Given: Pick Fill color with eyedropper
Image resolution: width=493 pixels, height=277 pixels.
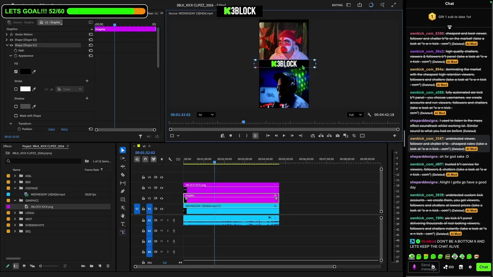Looking at the screenshot, I should click(x=34, y=72).
